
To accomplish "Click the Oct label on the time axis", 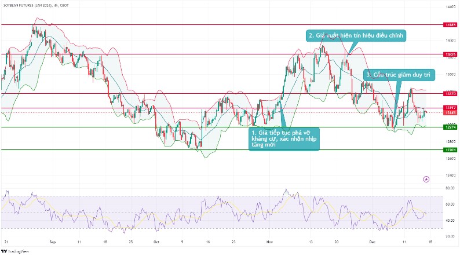I will [x=156, y=241].
